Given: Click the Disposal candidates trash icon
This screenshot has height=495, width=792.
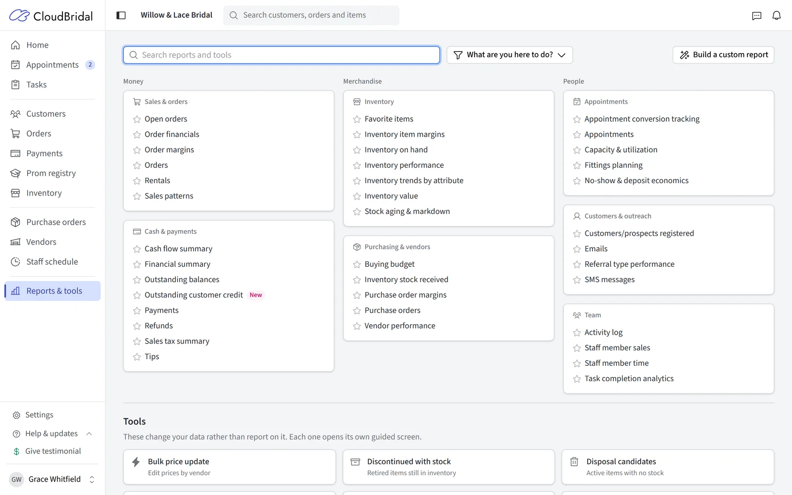Looking at the screenshot, I should [574, 462].
